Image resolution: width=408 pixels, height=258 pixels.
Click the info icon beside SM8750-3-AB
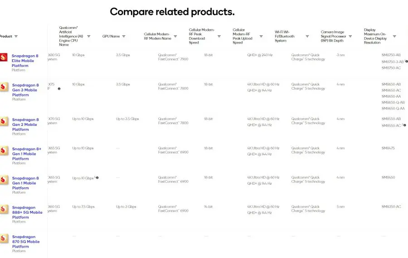pyautogui.click(x=407, y=62)
